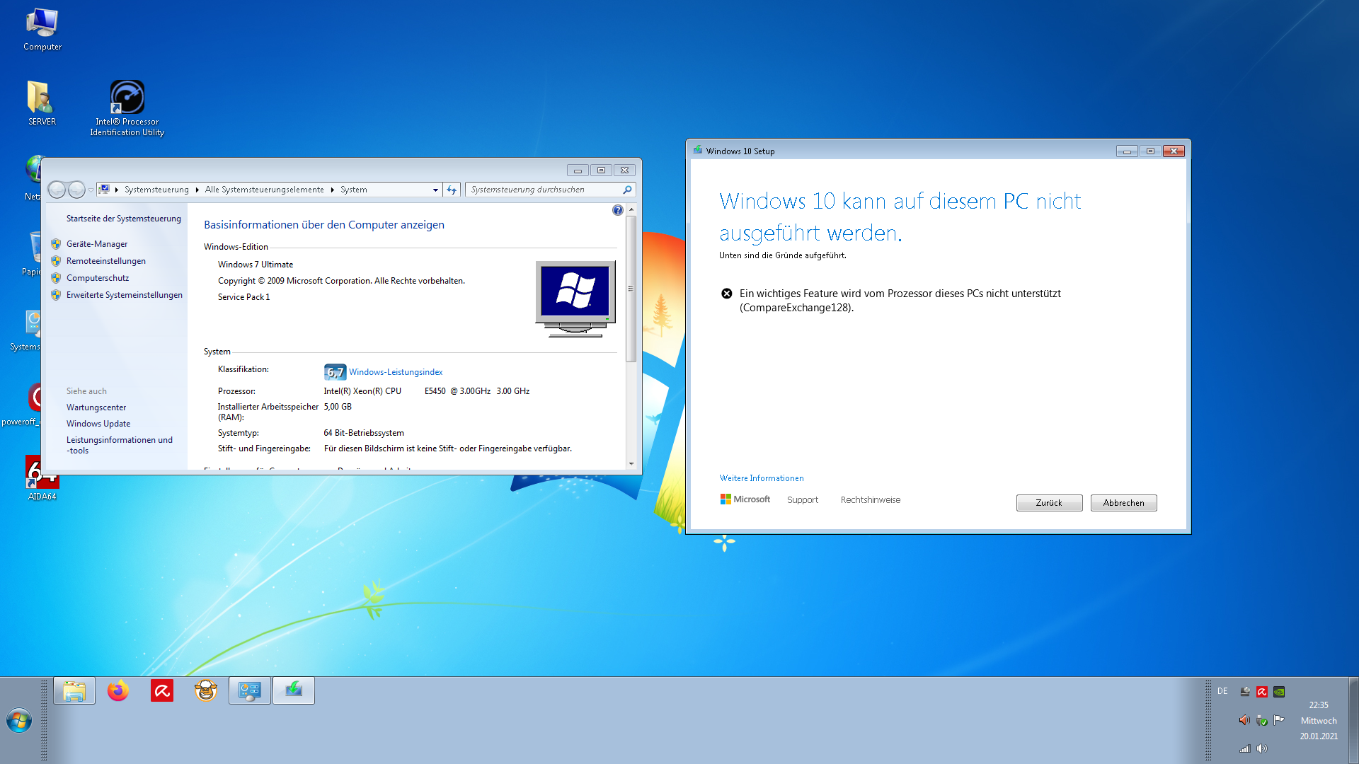This screenshot has height=764, width=1359.
Task: Click the Windows-Leistungsindex link
Action: click(x=396, y=372)
